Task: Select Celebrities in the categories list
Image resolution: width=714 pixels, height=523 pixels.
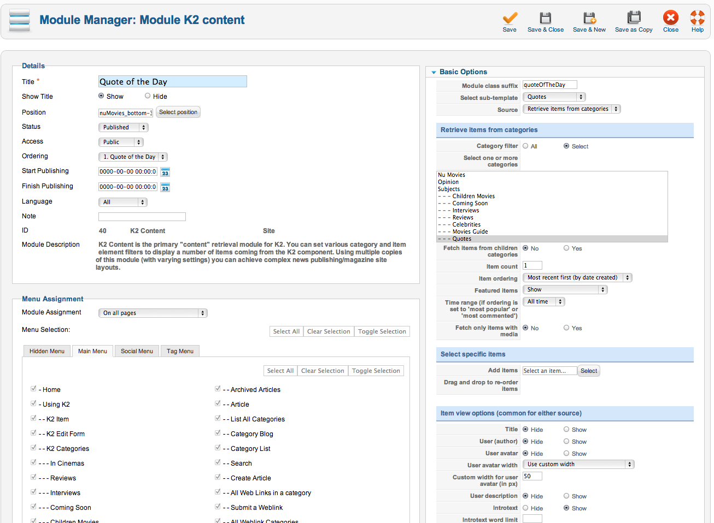Action: pyautogui.click(x=552, y=224)
